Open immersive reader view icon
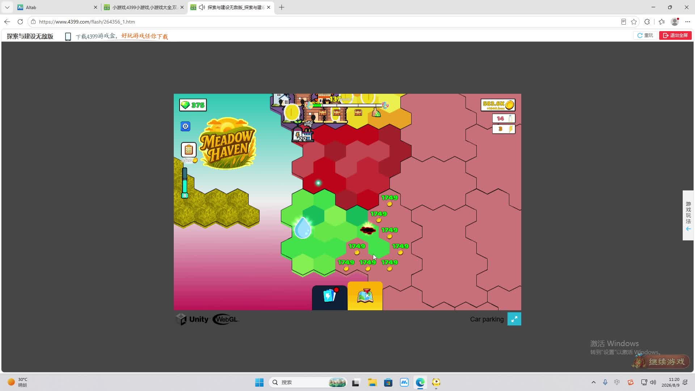 pyautogui.click(x=623, y=22)
